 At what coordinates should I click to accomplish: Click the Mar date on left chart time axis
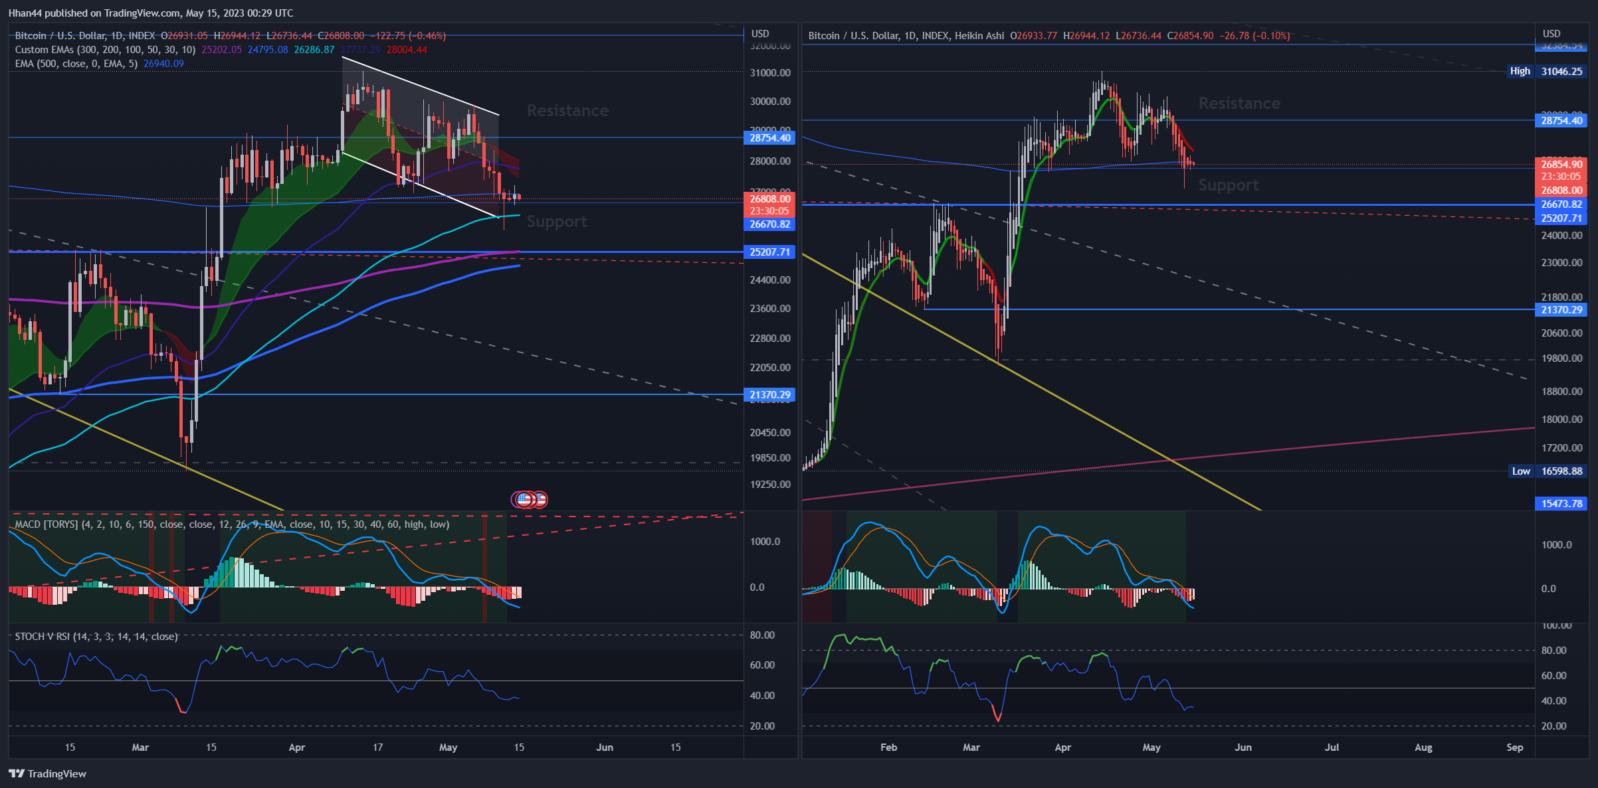point(140,748)
